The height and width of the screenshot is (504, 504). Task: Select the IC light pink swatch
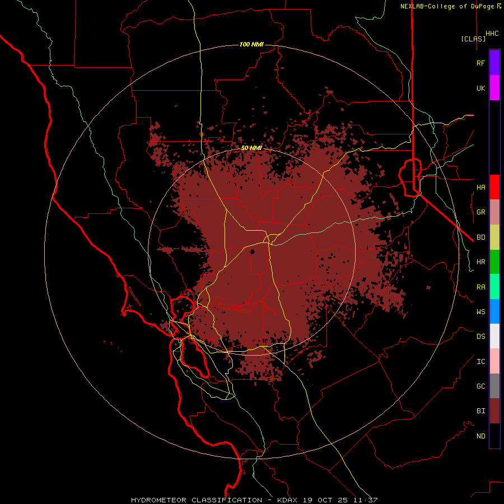pos(494,361)
